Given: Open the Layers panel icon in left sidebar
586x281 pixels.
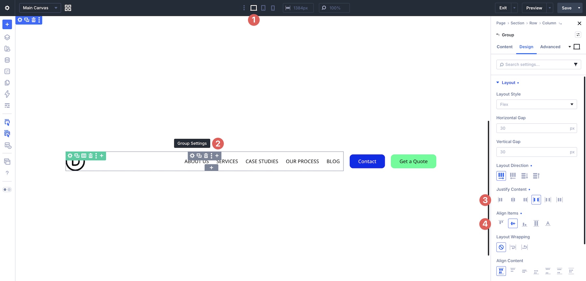Looking at the screenshot, I should [x=7, y=37].
